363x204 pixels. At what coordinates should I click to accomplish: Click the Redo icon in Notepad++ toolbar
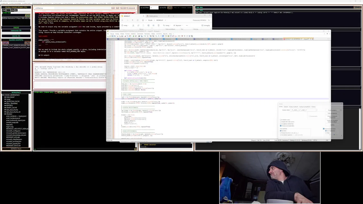[136, 36]
